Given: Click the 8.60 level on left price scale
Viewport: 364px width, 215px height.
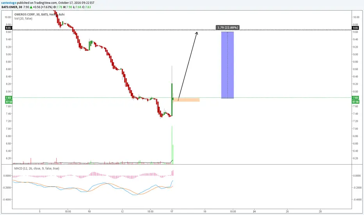Looking at the screenshot, I should tap(8, 69).
